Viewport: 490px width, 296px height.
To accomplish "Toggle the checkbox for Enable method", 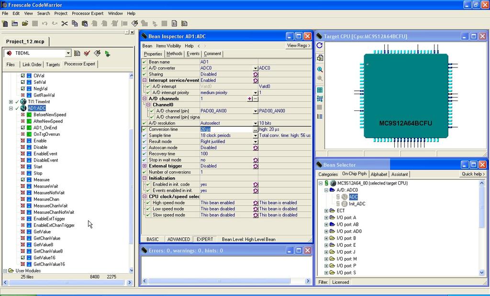I will pos(23,141).
